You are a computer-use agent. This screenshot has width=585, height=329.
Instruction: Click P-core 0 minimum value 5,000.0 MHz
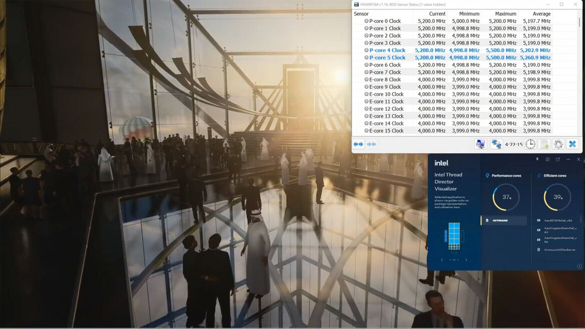pos(465,21)
